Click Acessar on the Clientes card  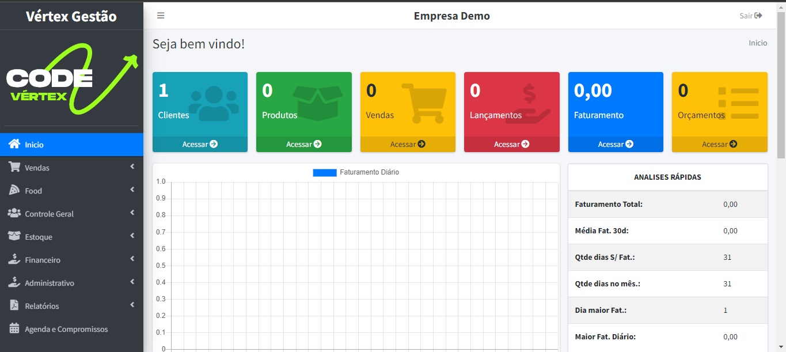[200, 144]
